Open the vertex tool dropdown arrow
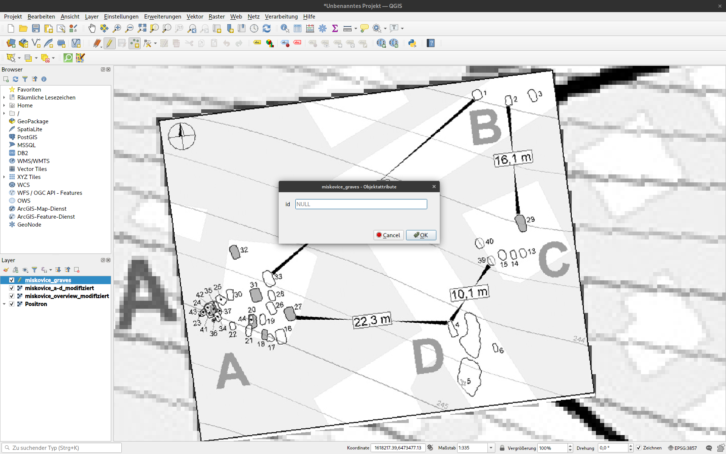726x454 pixels. tap(155, 43)
